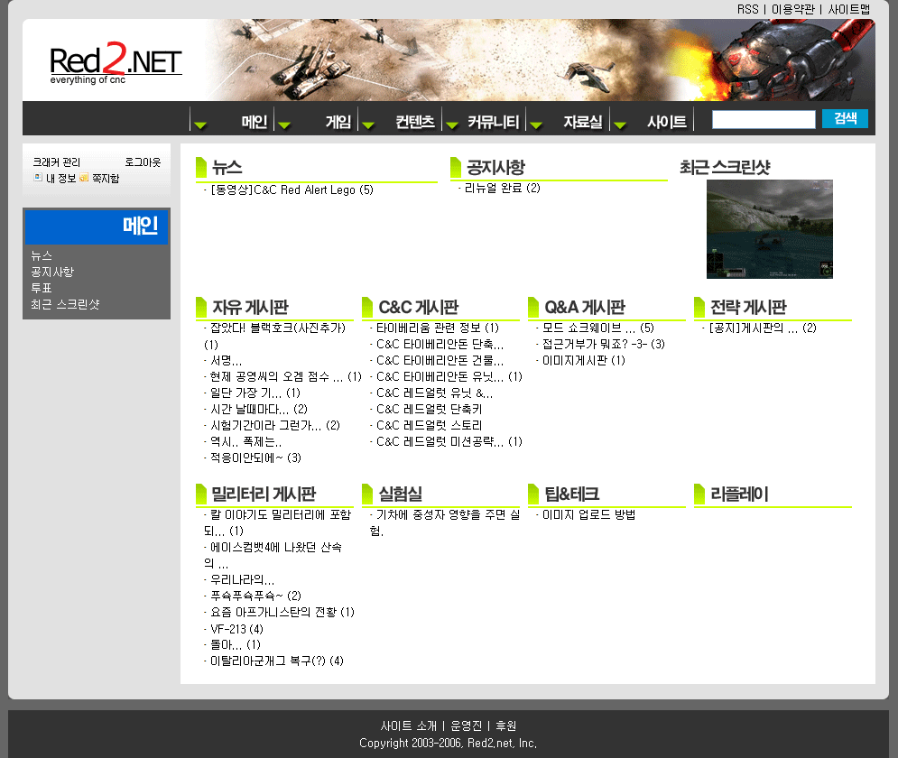Open the 자료실 navigation menu
The width and height of the screenshot is (898, 758).
coord(583,122)
